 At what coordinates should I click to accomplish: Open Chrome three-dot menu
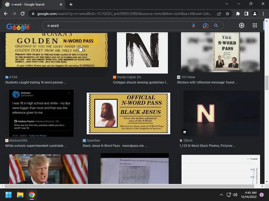pyautogui.click(x=263, y=14)
